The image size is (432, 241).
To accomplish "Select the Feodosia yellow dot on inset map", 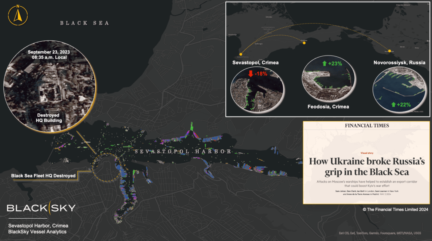I will pyautogui.click(x=304, y=42).
